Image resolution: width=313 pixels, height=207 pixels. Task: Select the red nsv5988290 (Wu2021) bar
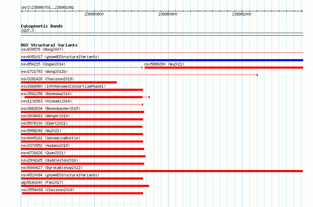click(x=224, y=68)
